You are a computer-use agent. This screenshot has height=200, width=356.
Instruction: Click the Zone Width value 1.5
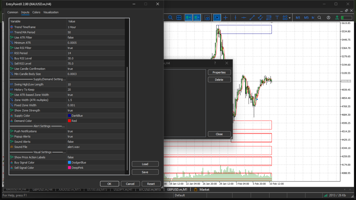(x=96, y=100)
